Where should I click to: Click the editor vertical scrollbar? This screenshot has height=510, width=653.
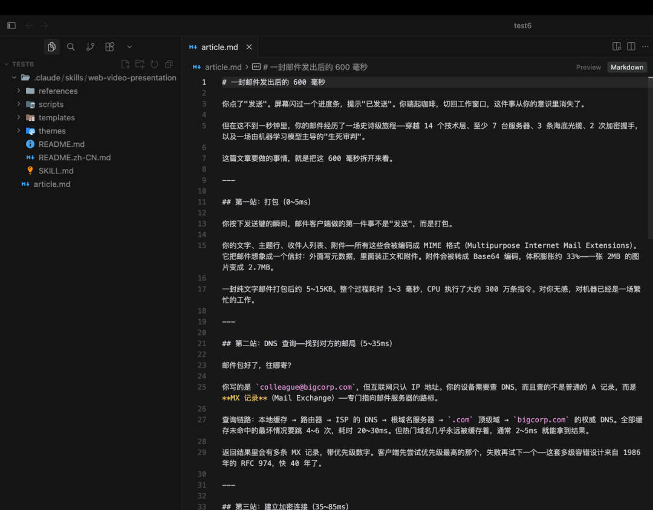pyautogui.click(x=650, y=158)
